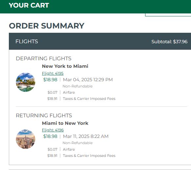Select the Miami to New York title
191x170 pixels.
click(65, 123)
